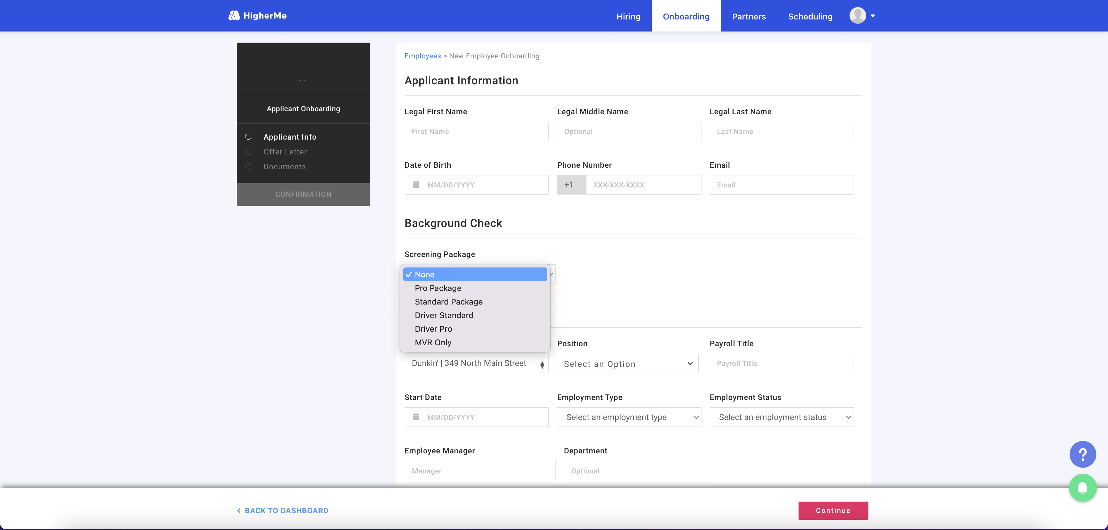Click the Legal First Name input field

tap(476, 132)
